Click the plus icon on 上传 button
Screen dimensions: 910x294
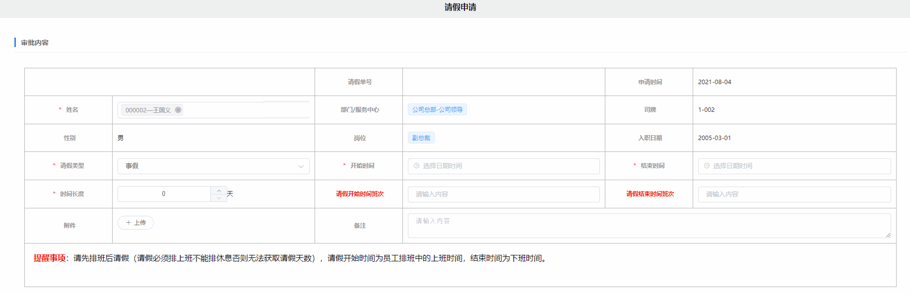tap(129, 223)
